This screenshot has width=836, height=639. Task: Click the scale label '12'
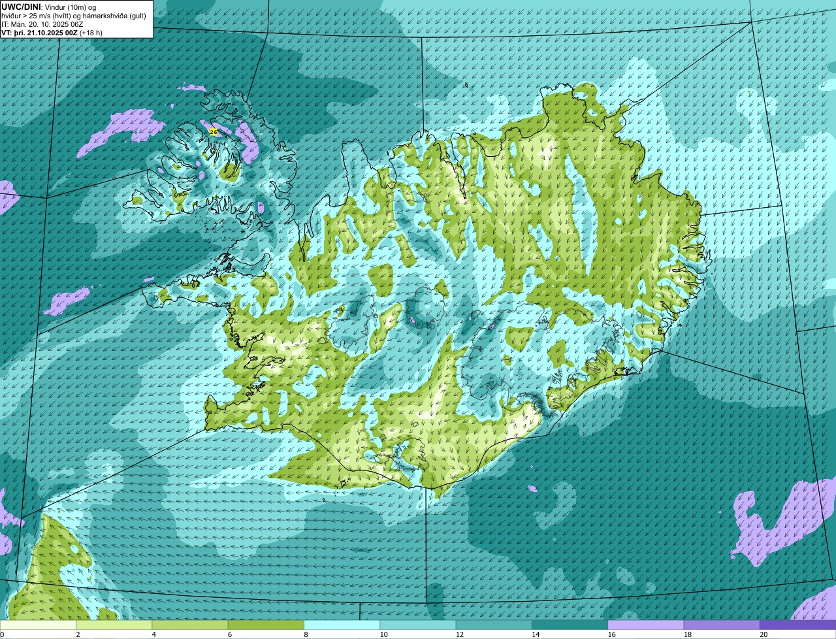click(x=460, y=634)
